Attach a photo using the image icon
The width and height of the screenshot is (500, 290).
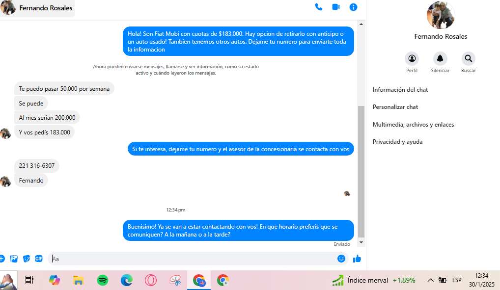(14, 259)
